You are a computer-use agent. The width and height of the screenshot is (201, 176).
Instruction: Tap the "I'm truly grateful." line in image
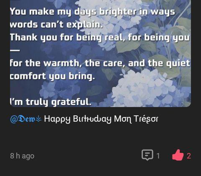[x=51, y=102]
